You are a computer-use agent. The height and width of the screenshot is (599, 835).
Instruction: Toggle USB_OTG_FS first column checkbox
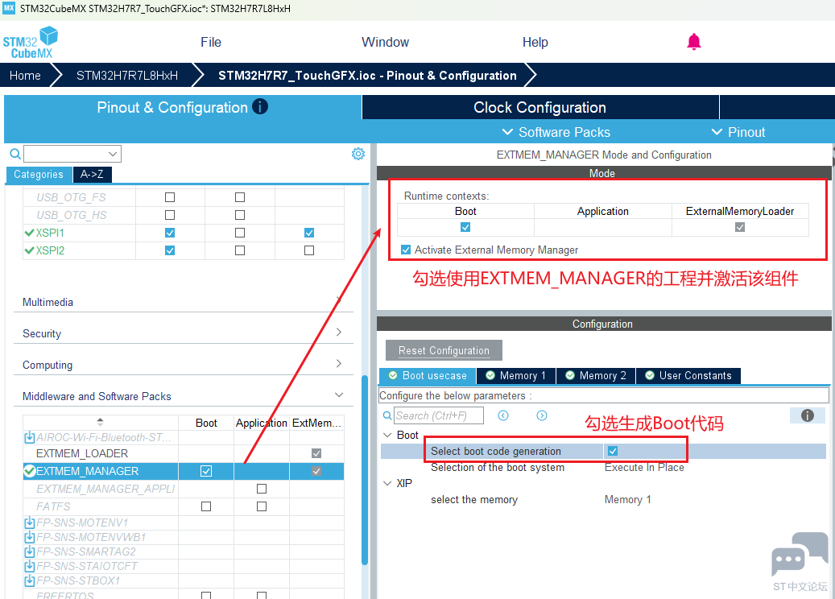click(170, 197)
